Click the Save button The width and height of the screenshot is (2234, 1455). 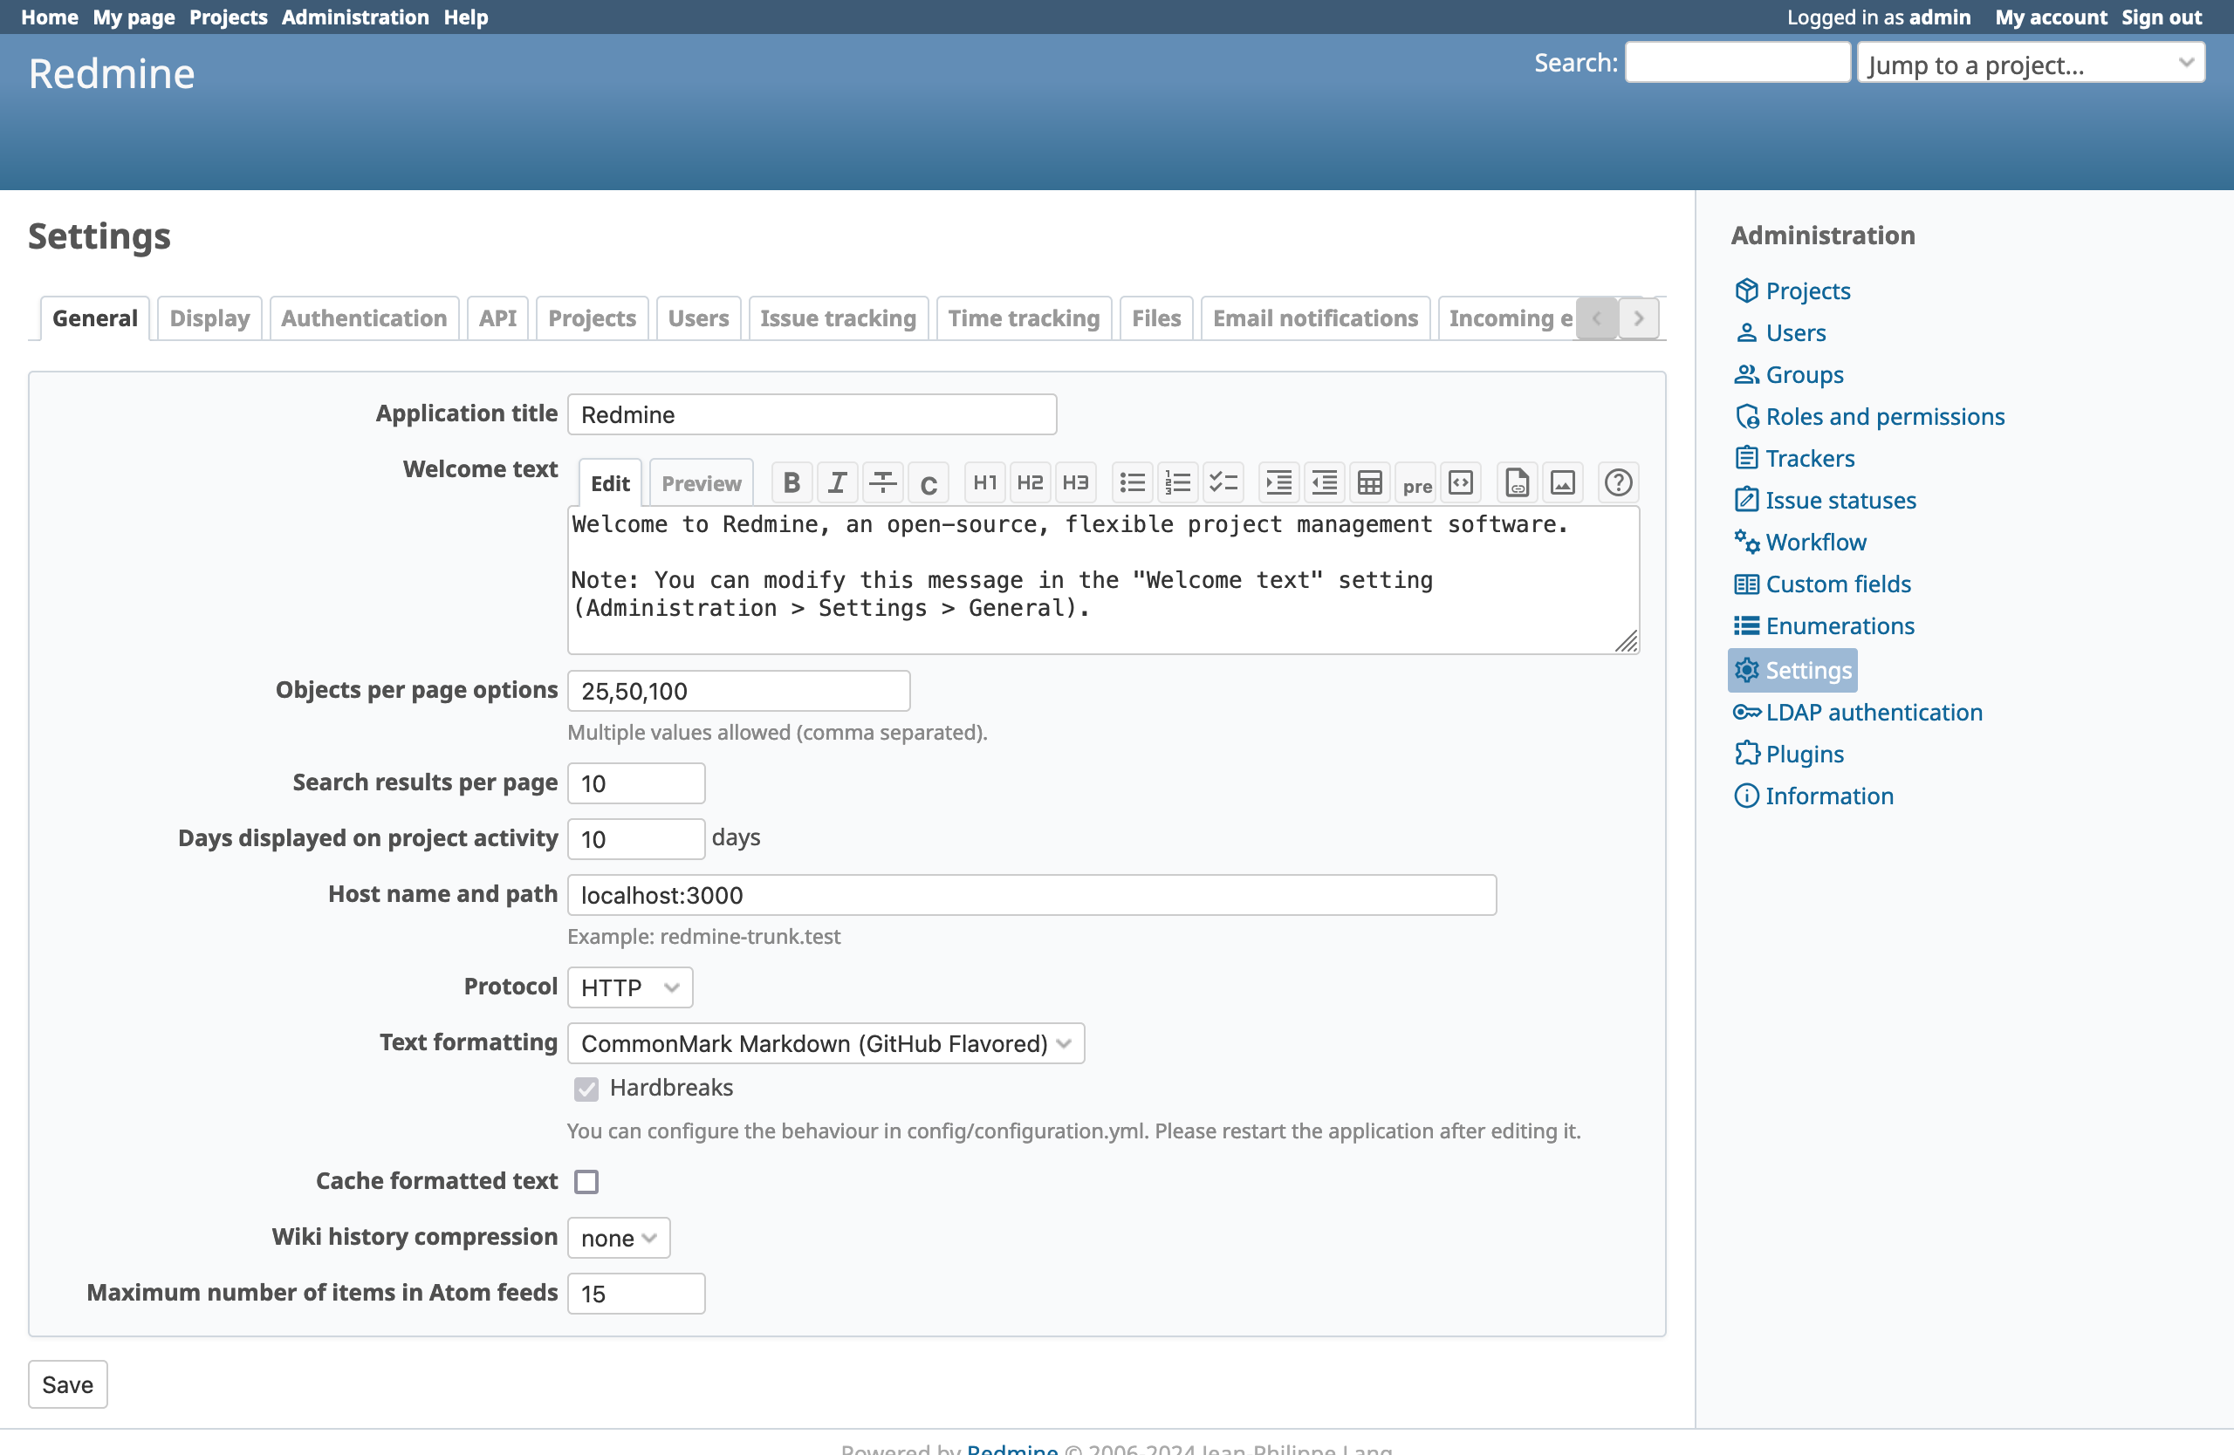coord(67,1383)
